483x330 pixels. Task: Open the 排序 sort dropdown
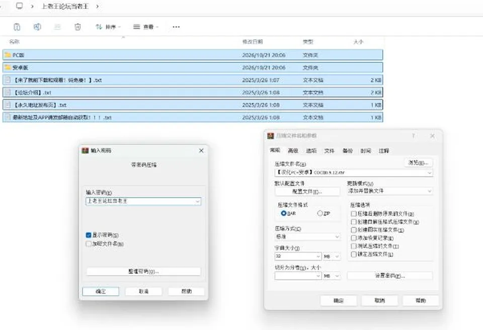[x=108, y=27]
